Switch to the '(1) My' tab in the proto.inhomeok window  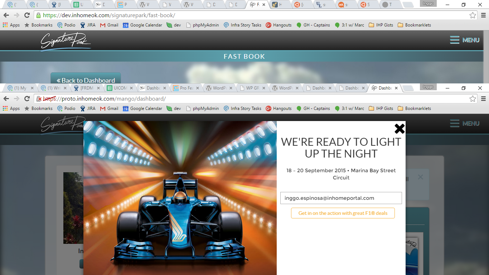pyautogui.click(x=20, y=88)
